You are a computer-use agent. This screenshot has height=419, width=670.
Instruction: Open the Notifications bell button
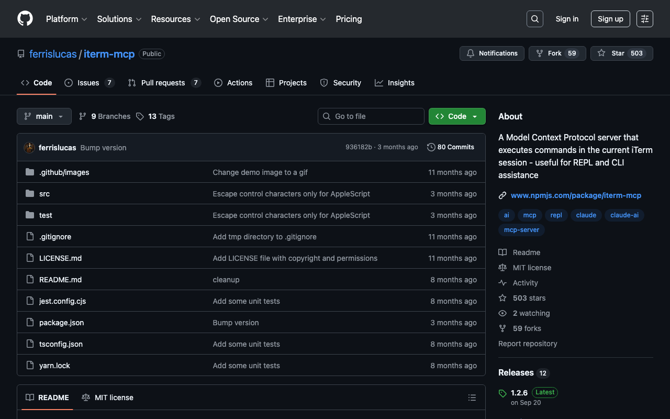click(492, 53)
